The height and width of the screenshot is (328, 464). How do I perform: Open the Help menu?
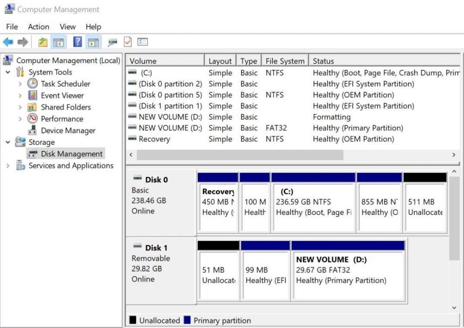[93, 26]
